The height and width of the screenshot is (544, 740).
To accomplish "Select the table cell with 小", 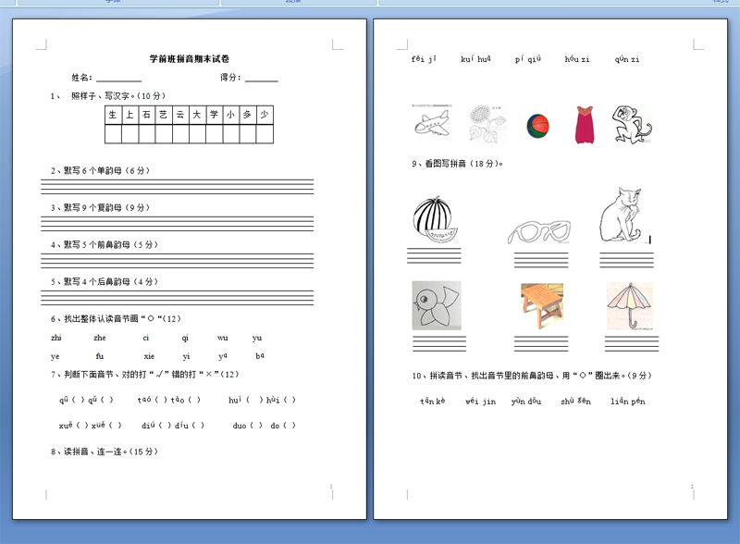I will click(x=230, y=115).
